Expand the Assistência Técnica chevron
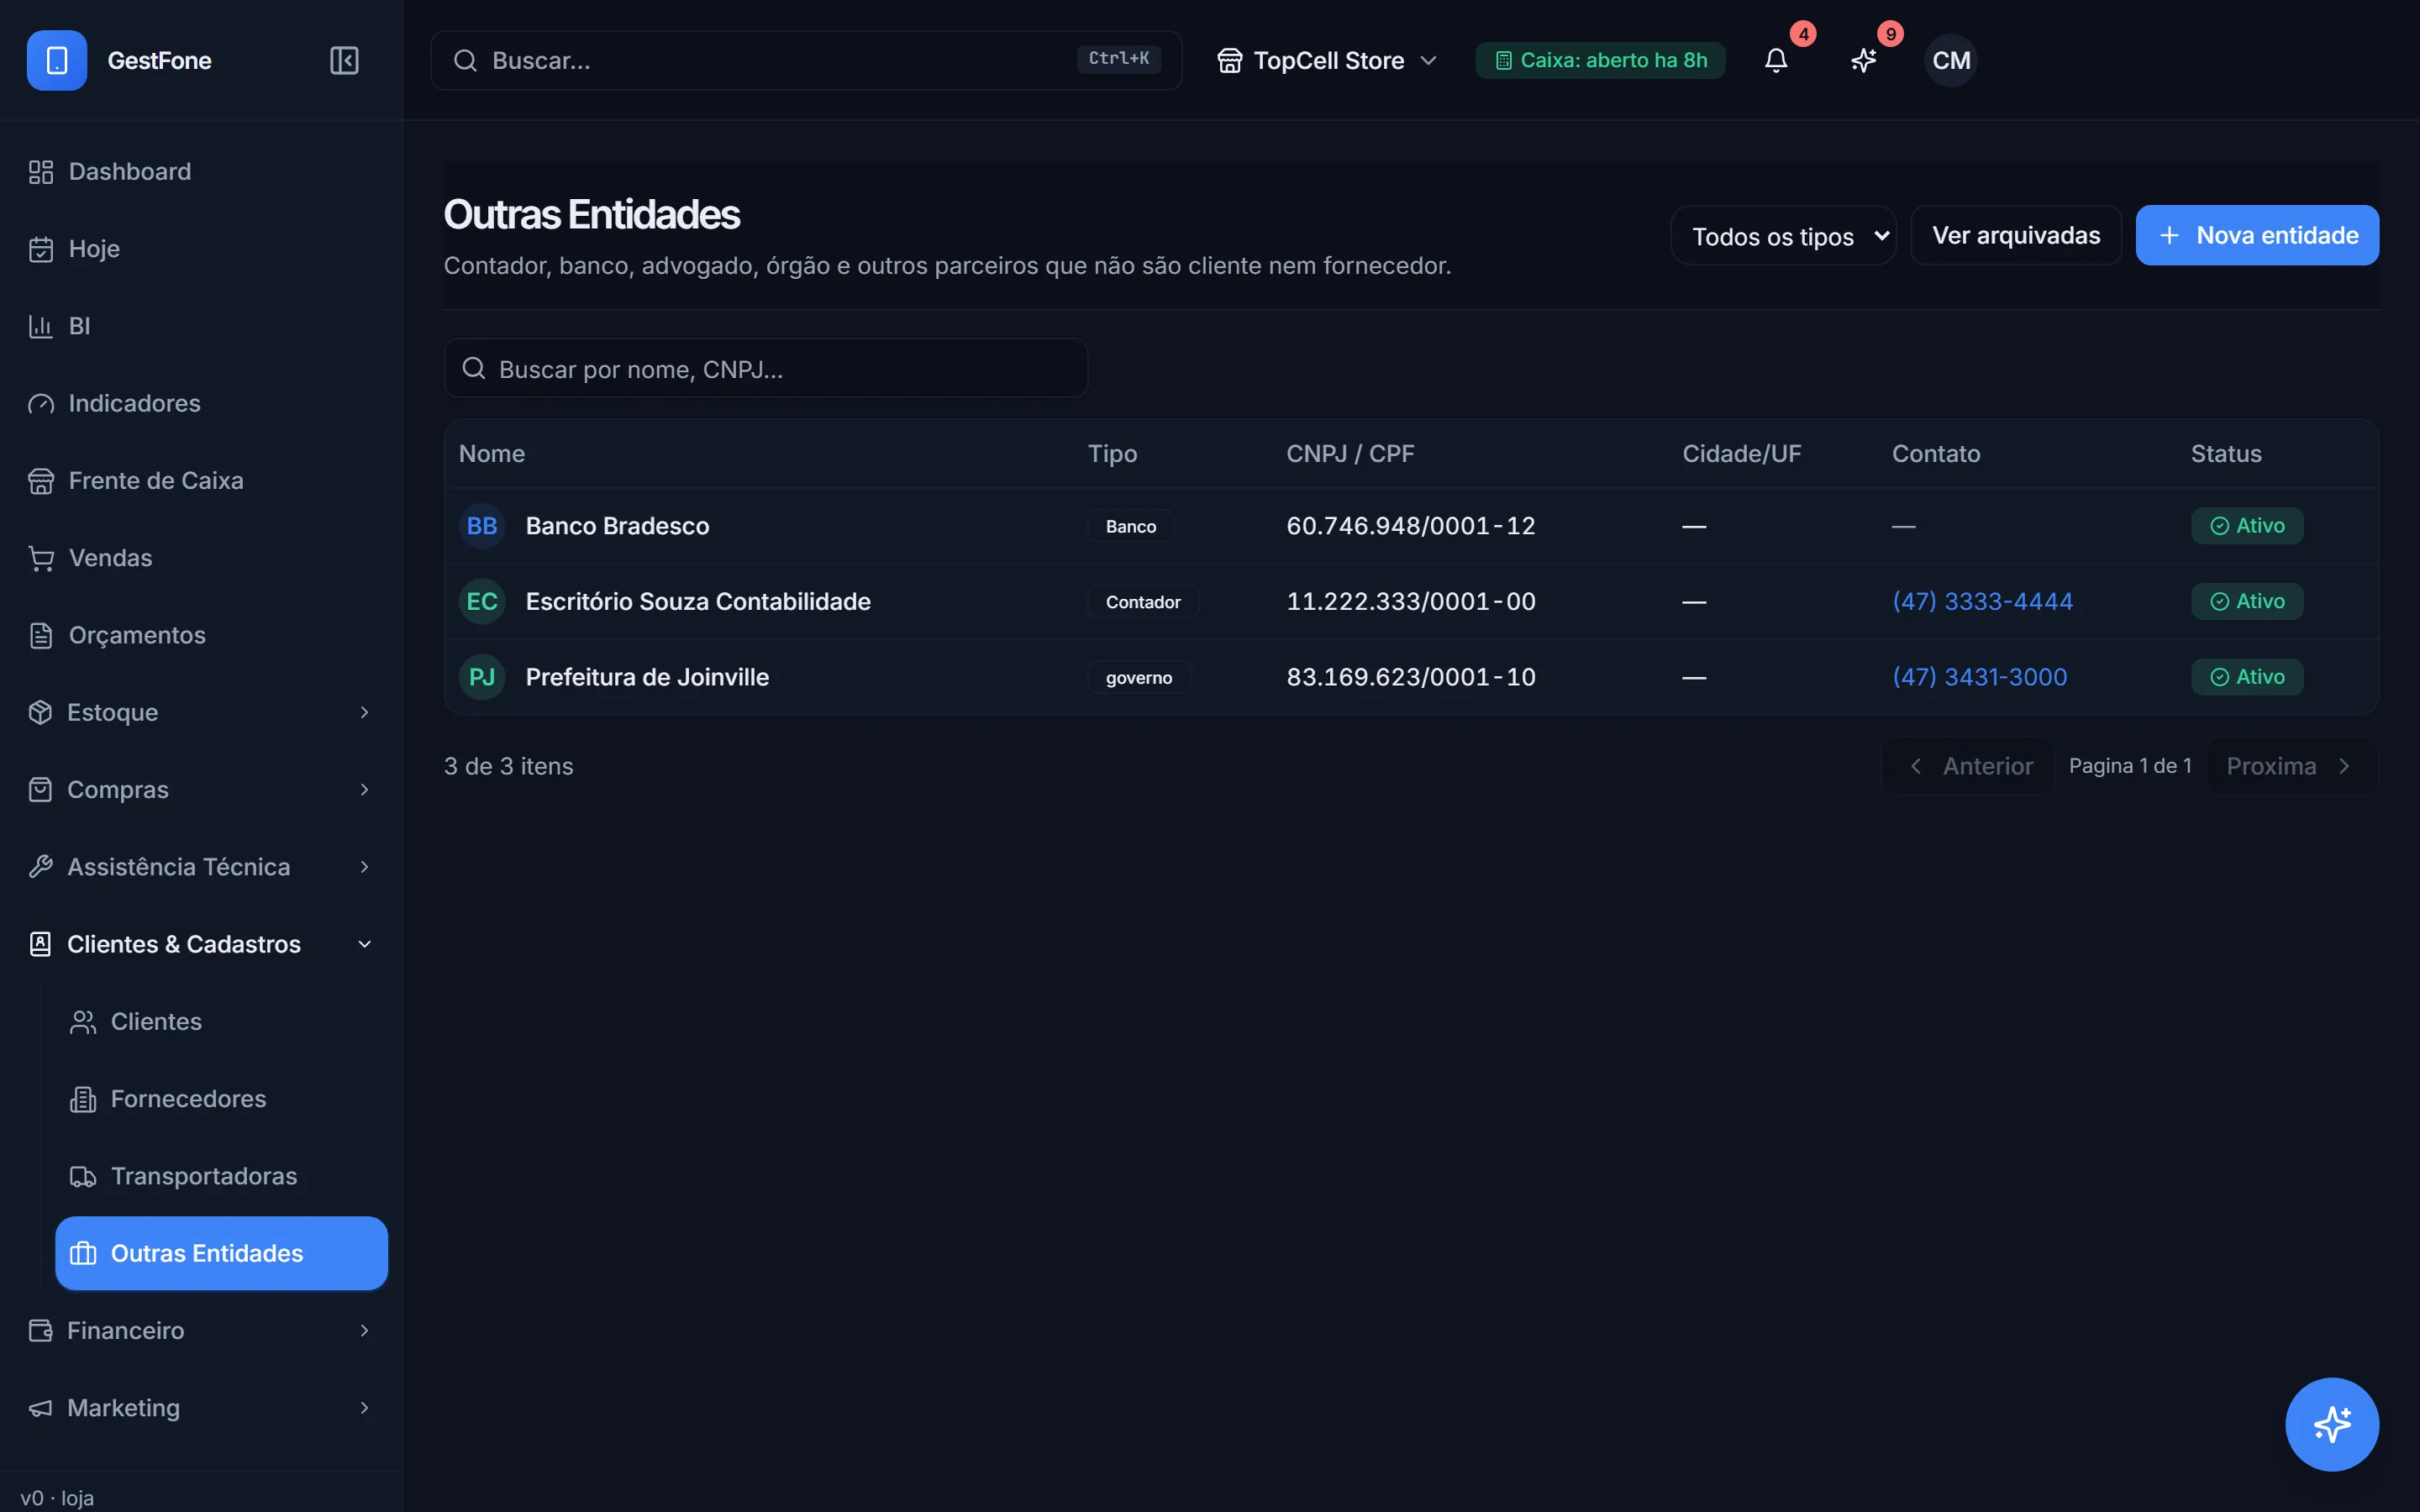Viewport: 2420px width, 1512px height. pos(364,867)
